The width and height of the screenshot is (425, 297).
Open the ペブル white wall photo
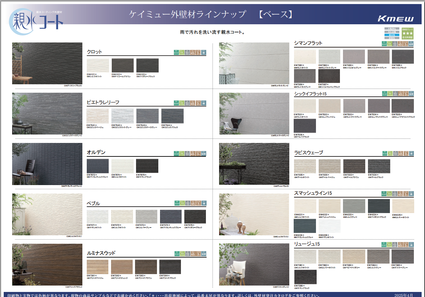pyautogui.click(x=47, y=214)
